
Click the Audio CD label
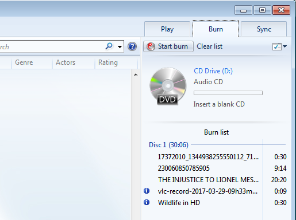click(208, 82)
